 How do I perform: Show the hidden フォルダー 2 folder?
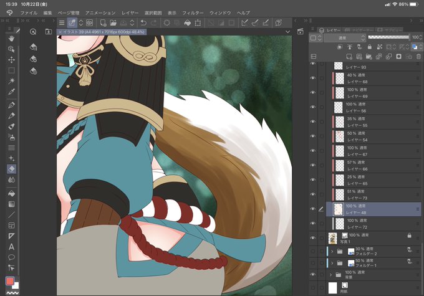pos(313,251)
